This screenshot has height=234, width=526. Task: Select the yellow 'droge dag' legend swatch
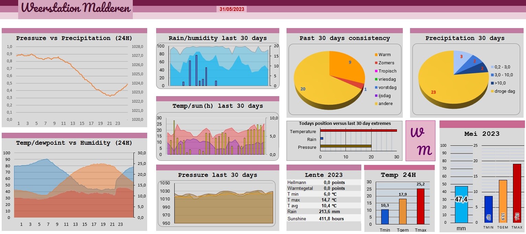(x=492, y=91)
